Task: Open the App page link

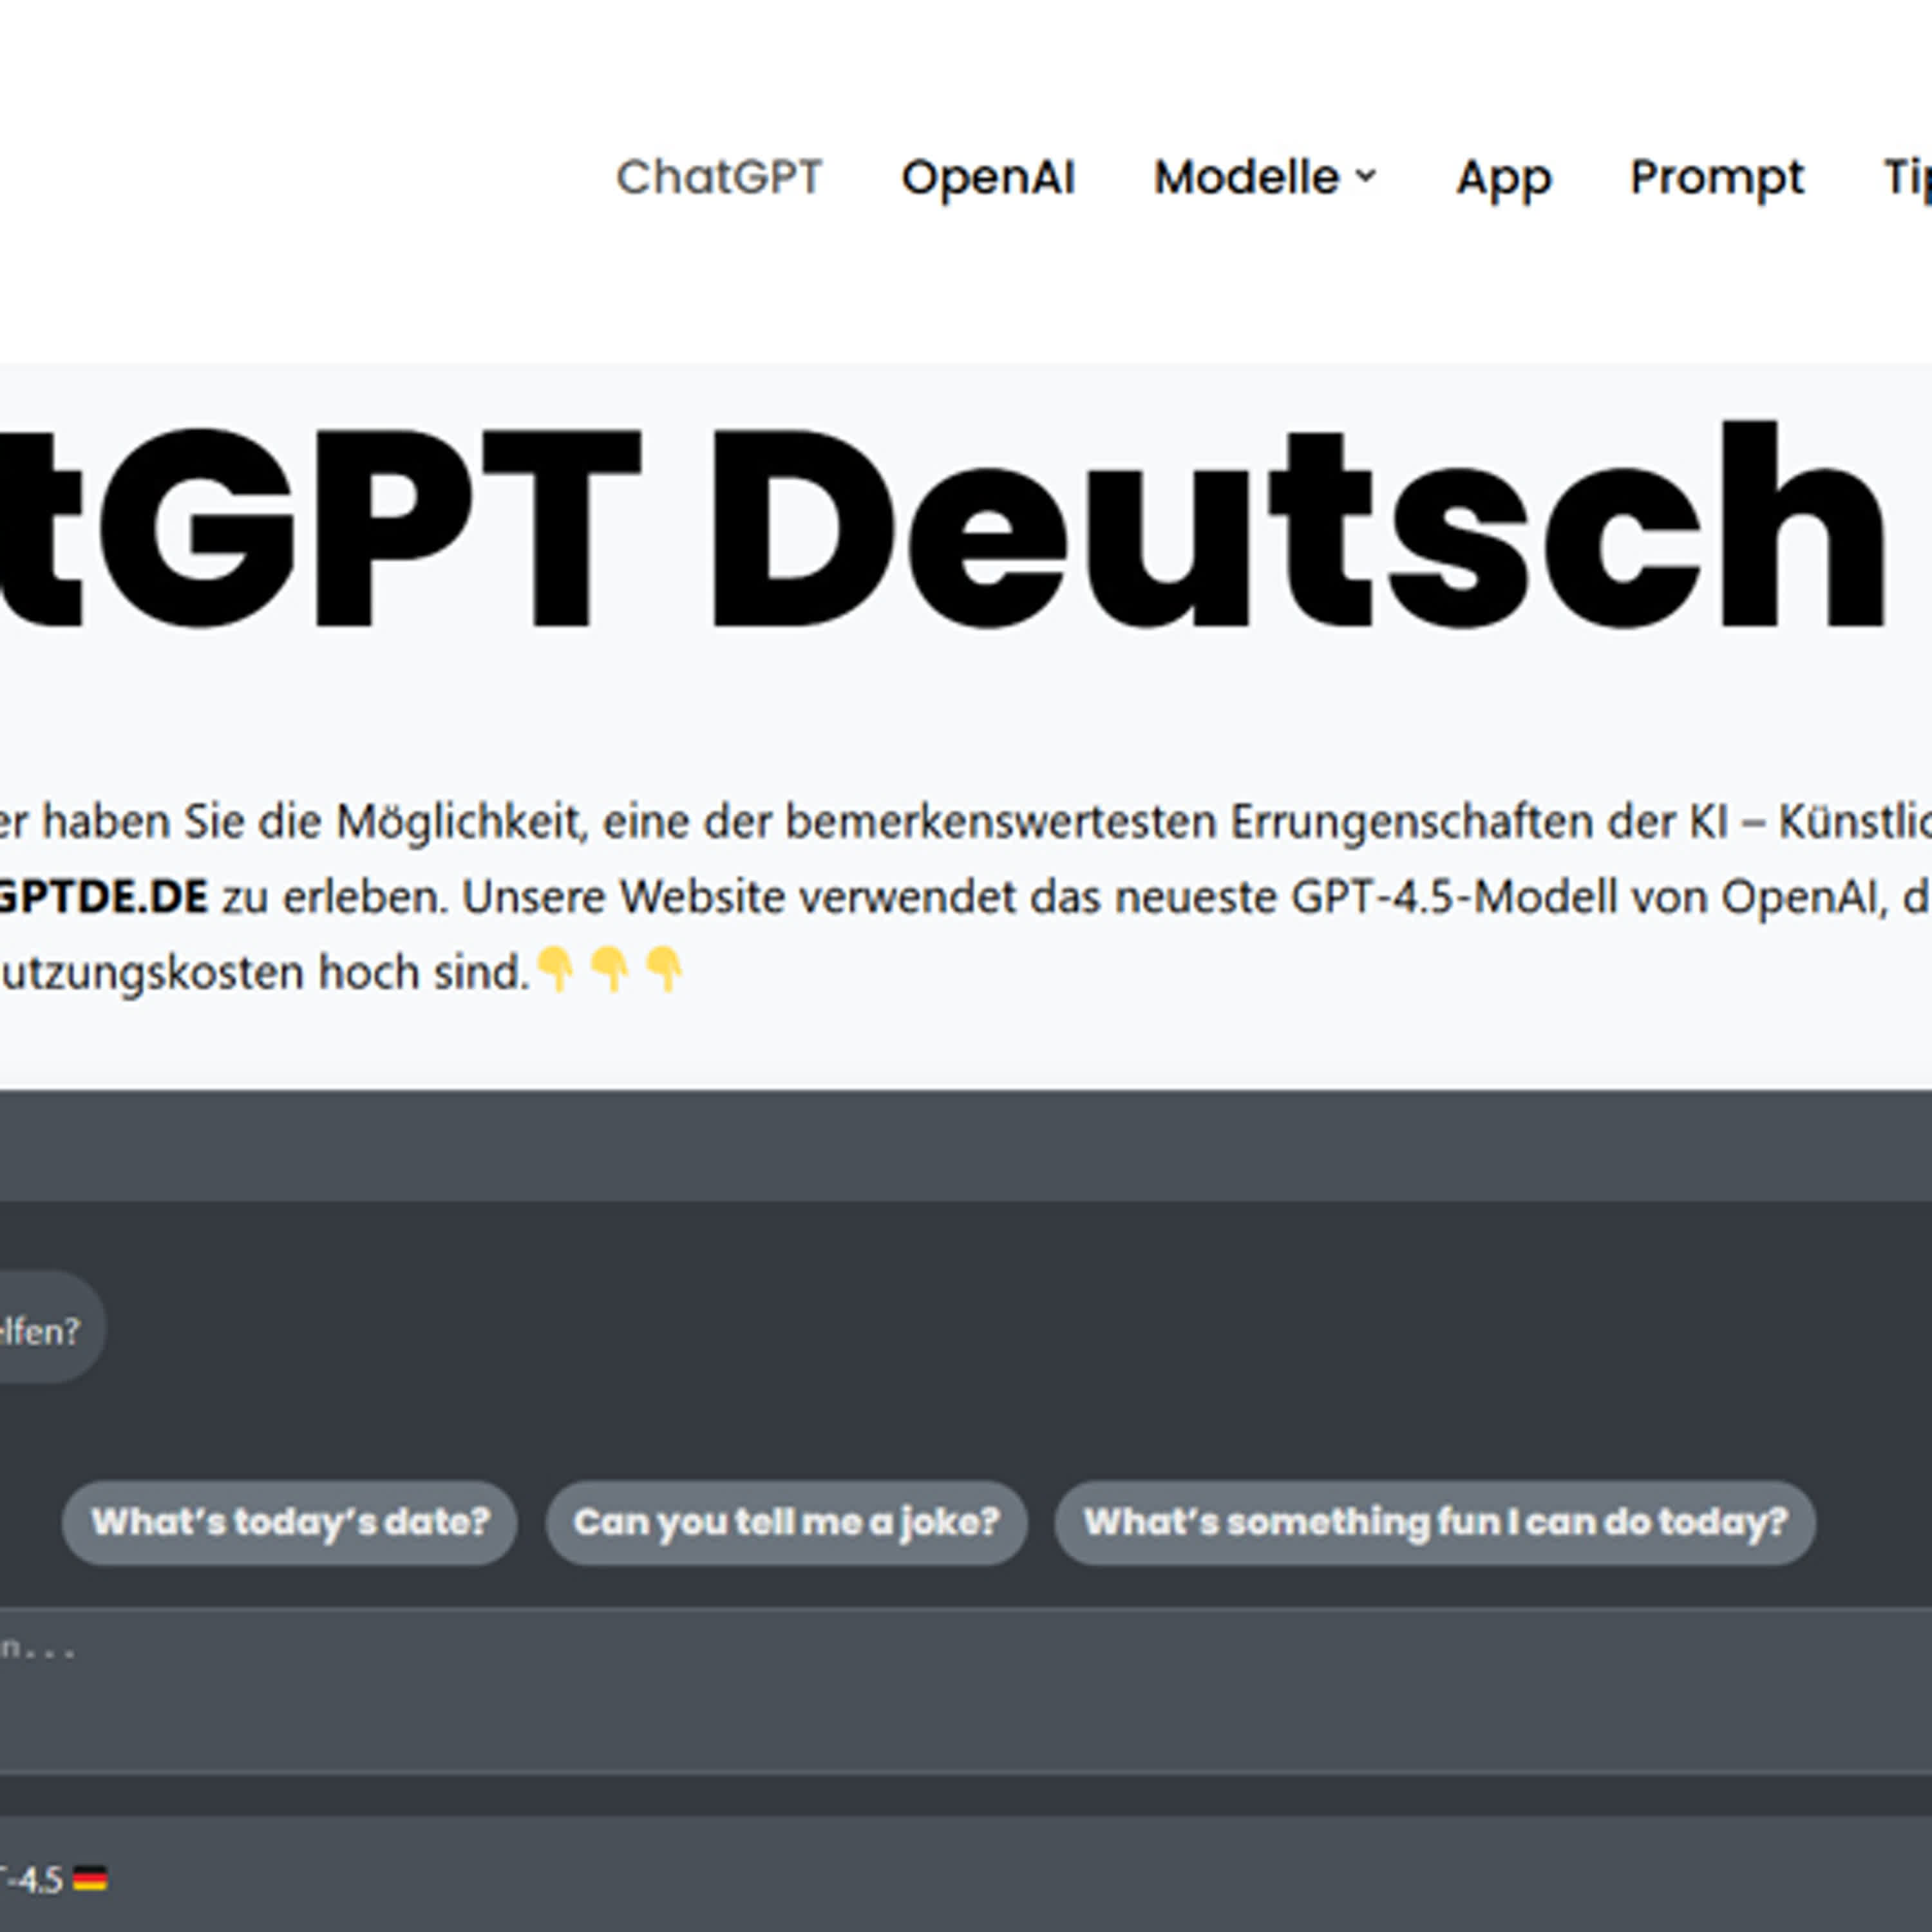Action: pos(1503,180)
